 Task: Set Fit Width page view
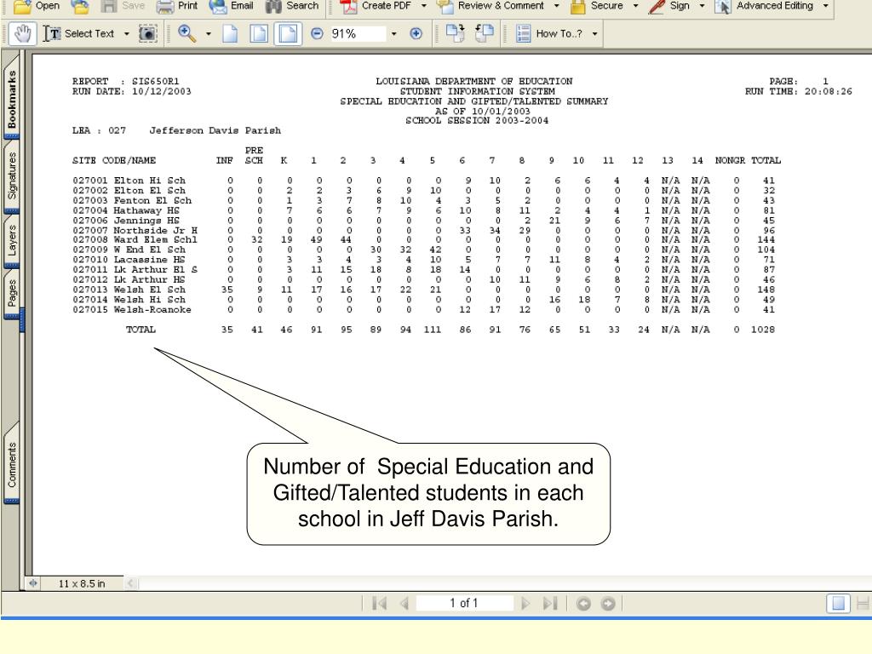pos(288,34)
